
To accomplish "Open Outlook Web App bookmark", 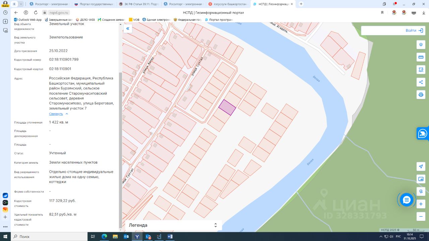I will (x=28, y=20).
